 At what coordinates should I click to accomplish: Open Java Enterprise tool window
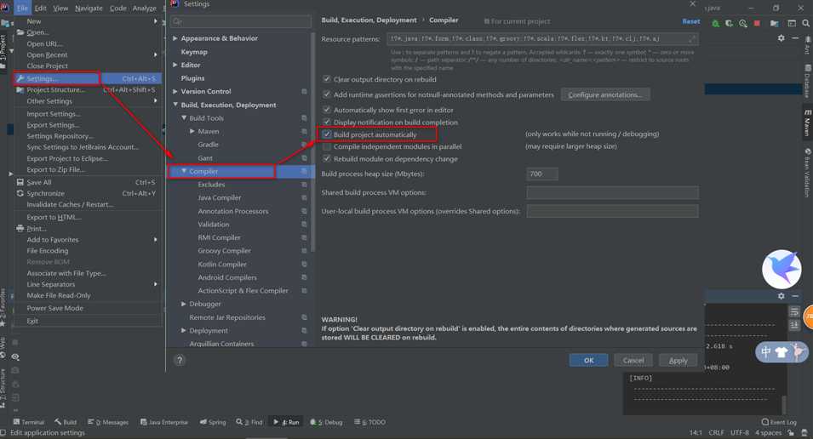click(163, 423)
